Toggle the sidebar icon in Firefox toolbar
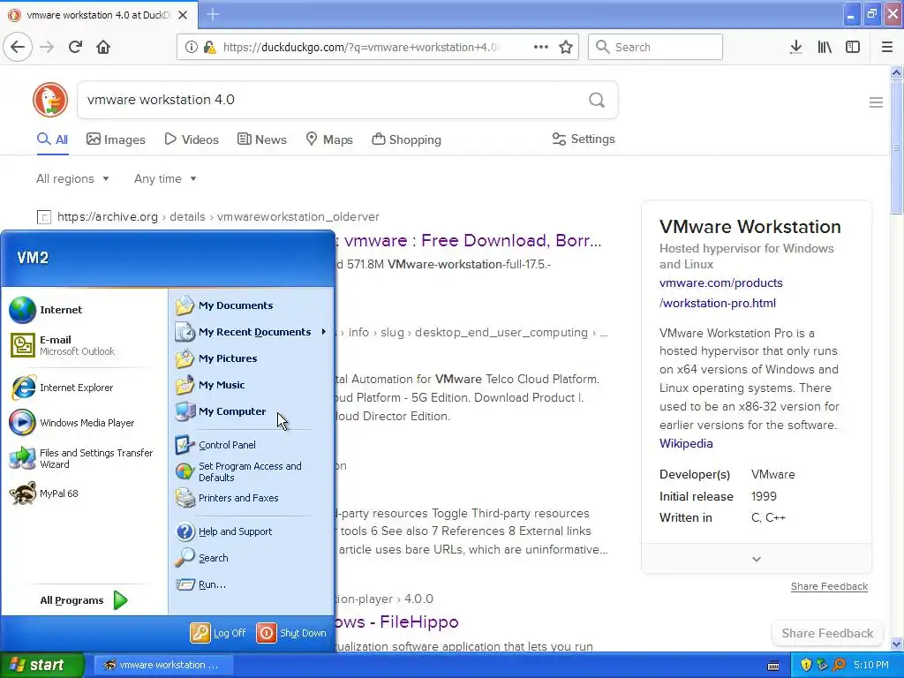The image size is (904, 678). (x=853, y=47)
